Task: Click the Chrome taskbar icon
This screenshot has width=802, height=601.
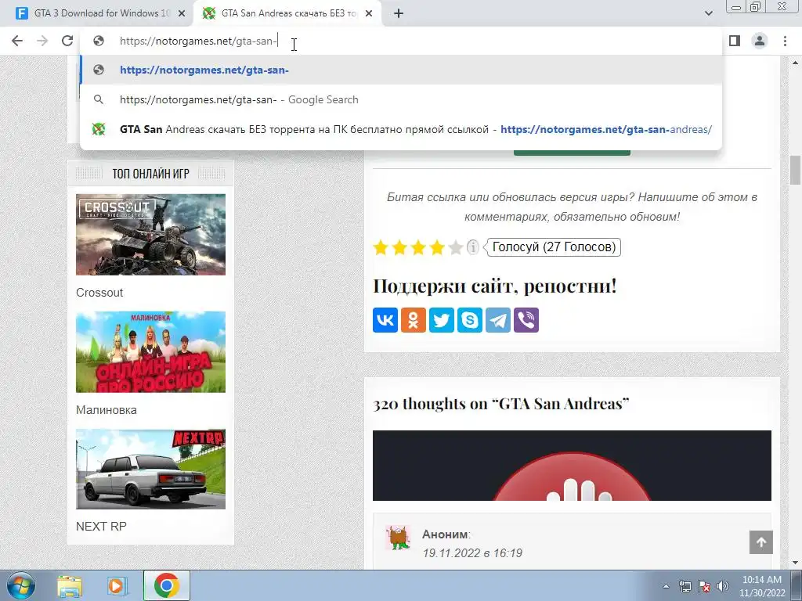Action: 166,585
